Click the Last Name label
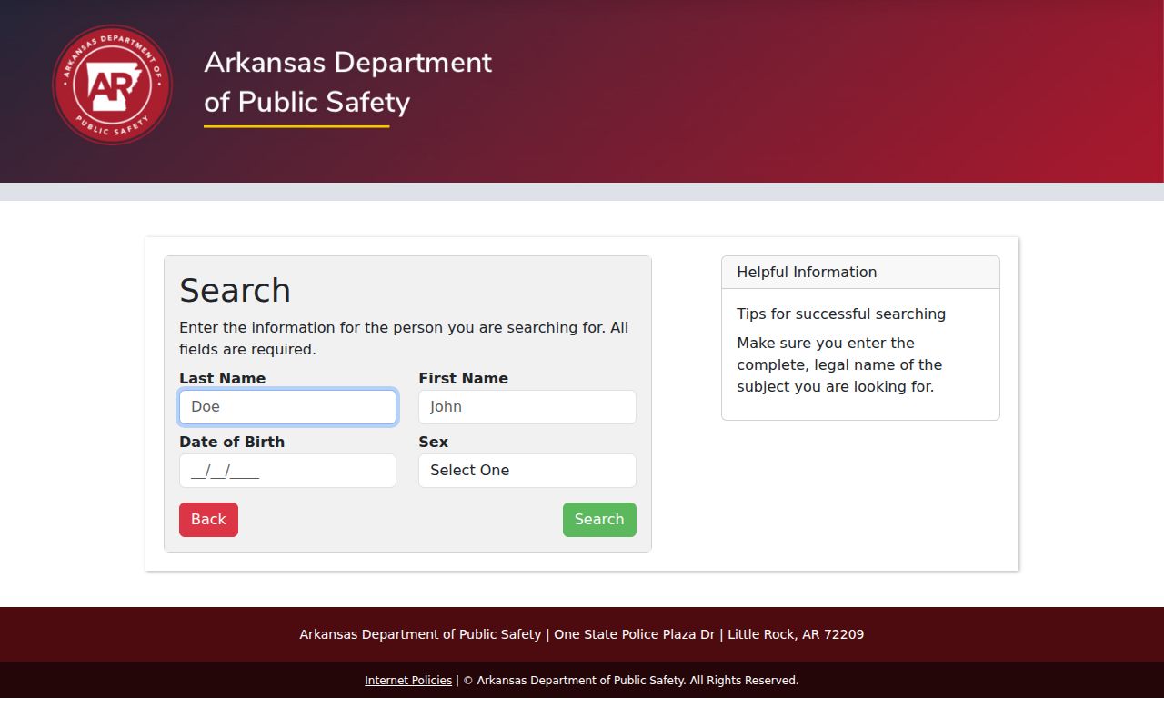The width and height of the screenshot is (1164, 727). (x=222, y=378)
